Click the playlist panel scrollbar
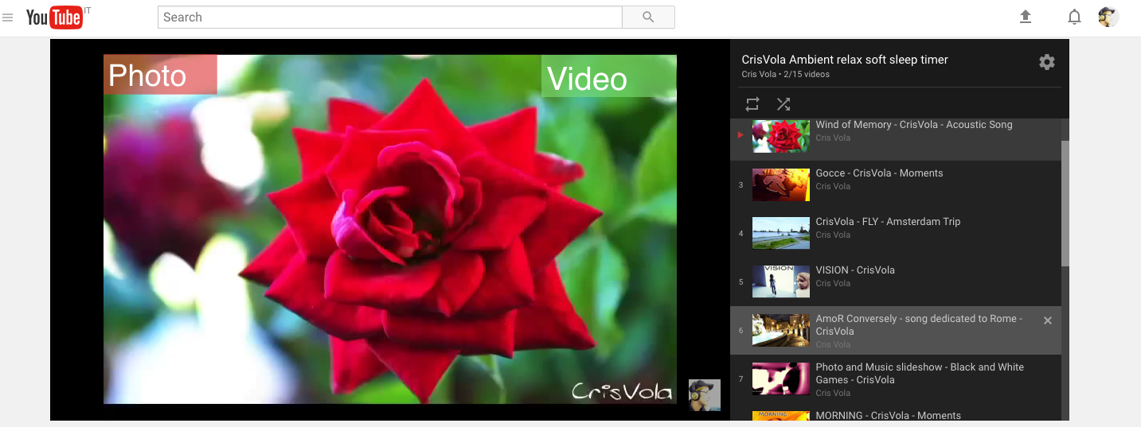The image size is (1141, 427). pos(1065,204)
